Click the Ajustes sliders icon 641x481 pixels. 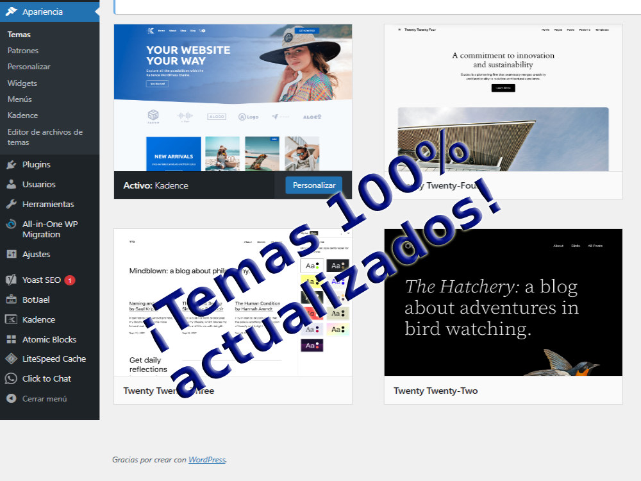[12, 254]
